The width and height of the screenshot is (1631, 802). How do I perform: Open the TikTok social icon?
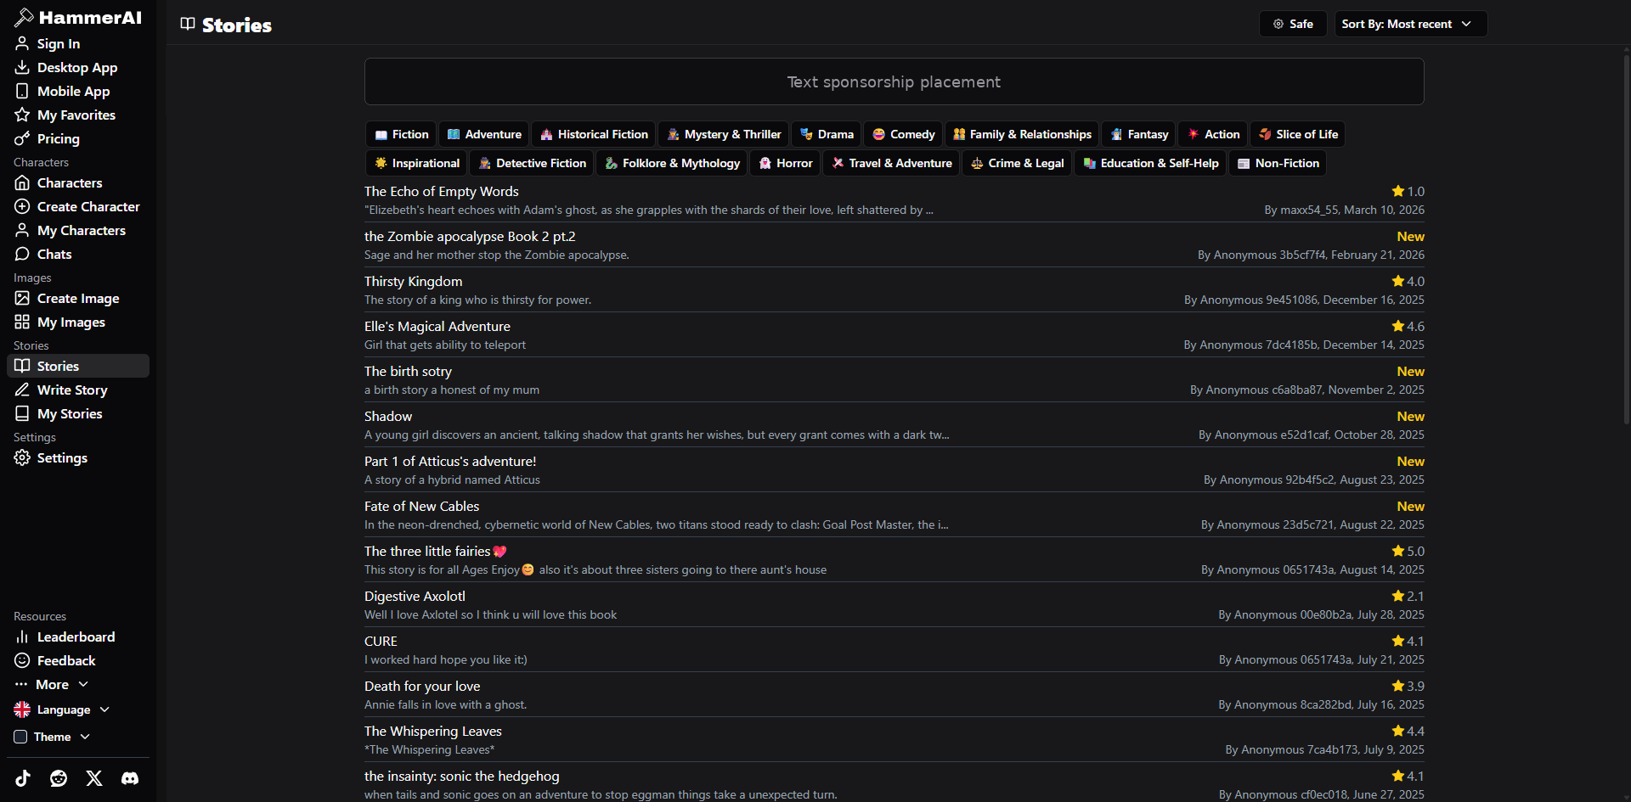23,778
